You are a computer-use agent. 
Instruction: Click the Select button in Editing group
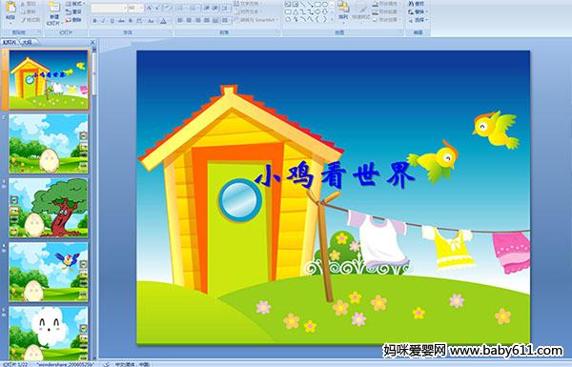417,20
